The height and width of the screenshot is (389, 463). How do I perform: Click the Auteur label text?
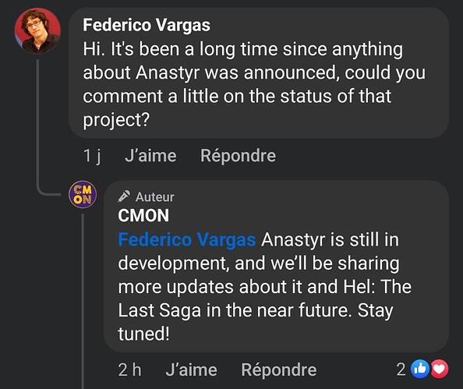coord(155,197)
